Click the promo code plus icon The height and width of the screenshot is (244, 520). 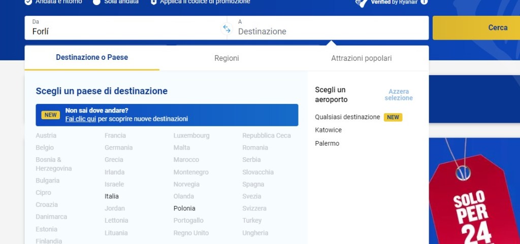tap(153, 2)
